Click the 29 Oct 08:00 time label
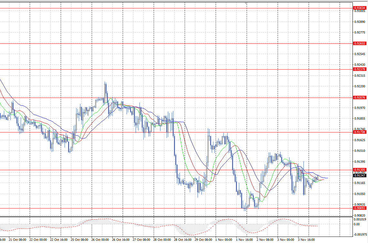This screenshot has height=243, width=368. pyautogui.click(x=203, y=240)
